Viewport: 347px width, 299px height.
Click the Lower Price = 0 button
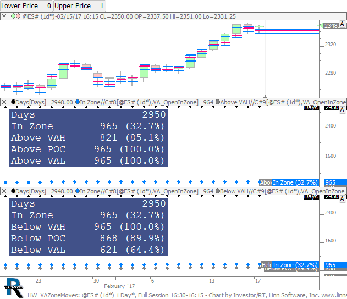(x=26, y=5)
